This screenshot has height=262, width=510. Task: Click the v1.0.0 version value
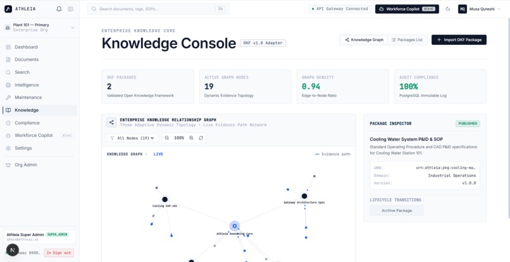click(469, 183)
